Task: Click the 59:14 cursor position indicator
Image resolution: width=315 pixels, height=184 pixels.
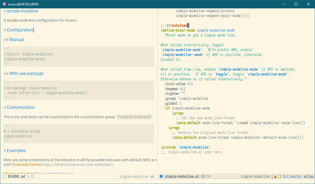Action: [x=206, y=176]
